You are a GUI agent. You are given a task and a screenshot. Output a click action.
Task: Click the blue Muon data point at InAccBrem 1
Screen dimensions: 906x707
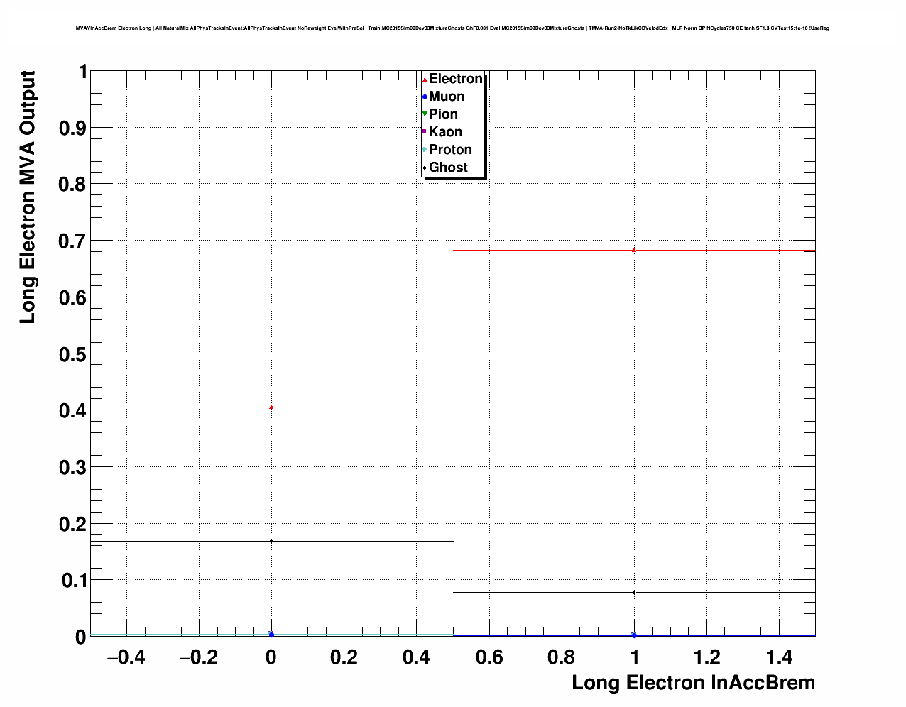(x=634, y=635)
